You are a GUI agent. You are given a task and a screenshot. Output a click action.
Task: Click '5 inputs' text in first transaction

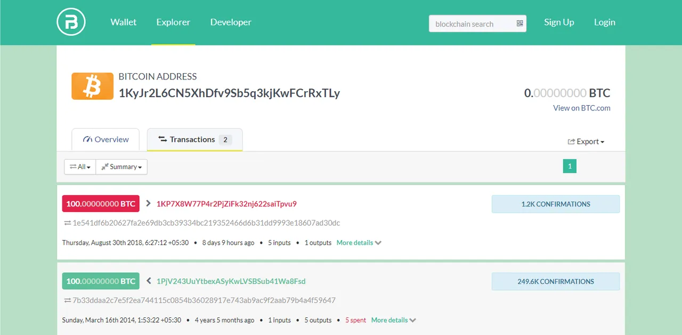pyautogui.click(x=279, y=243)
